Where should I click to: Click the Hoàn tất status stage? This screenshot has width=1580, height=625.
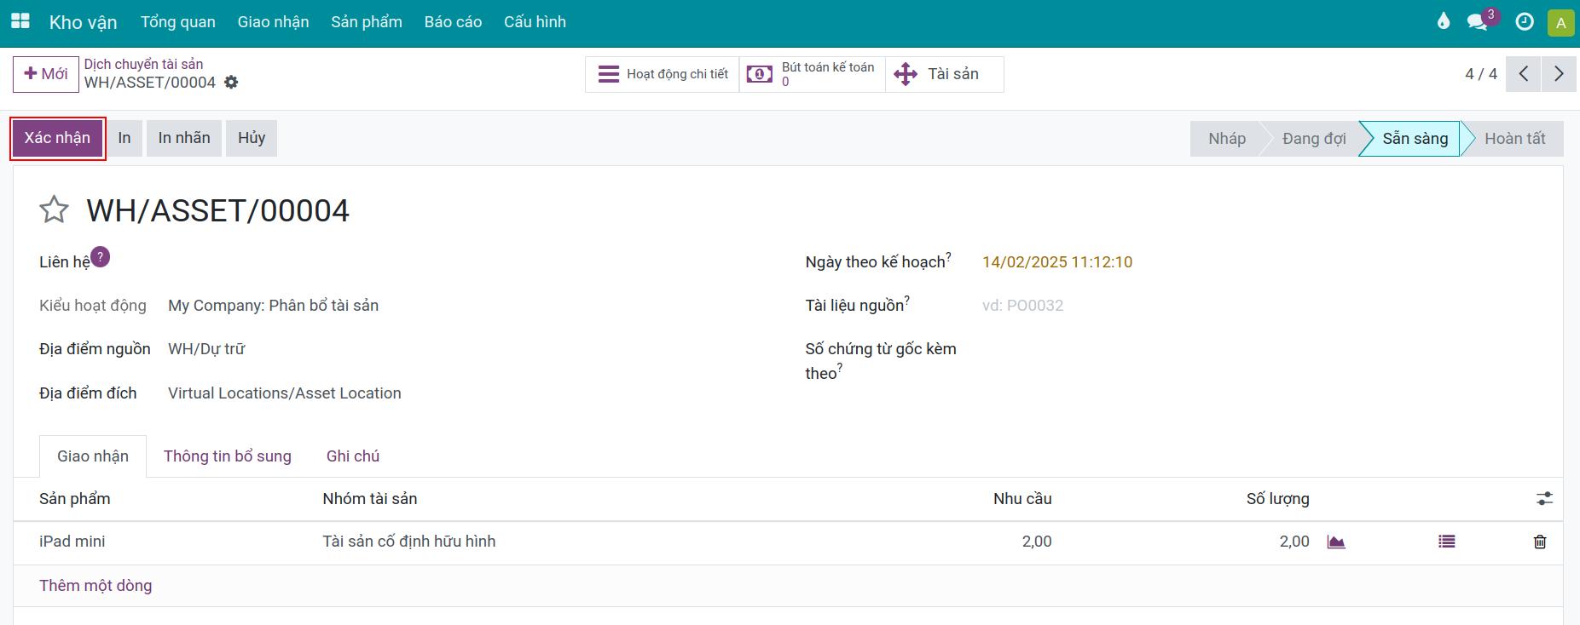tap(1514, 139)
